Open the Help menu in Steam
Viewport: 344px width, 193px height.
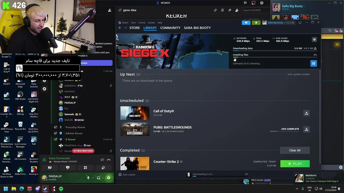coord(160,23)
